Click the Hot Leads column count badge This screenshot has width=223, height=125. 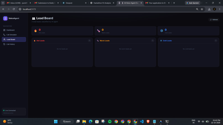tap(89, 41)
